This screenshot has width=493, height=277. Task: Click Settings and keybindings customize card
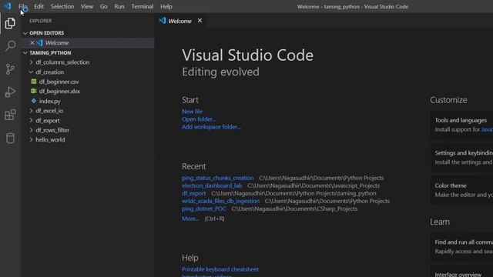click(x=461, y=157)
